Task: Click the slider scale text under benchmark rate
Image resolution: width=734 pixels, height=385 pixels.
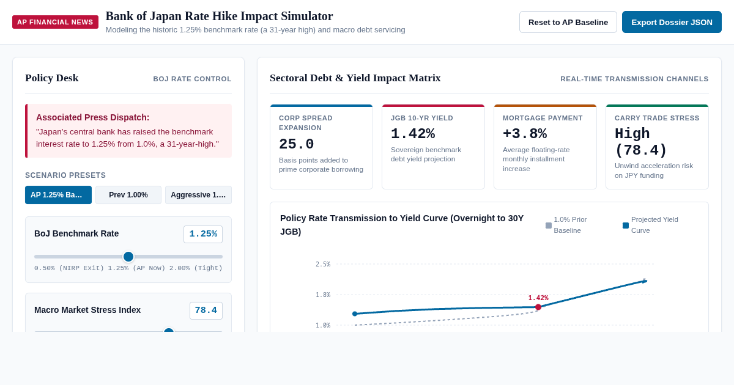Action: click(x=128, y=268)
